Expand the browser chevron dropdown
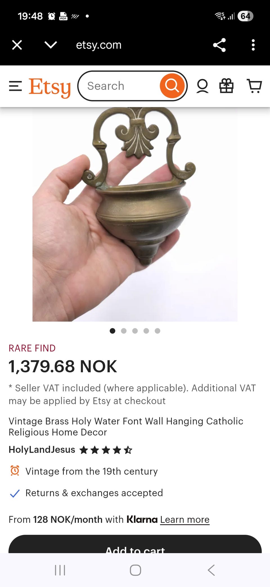Viewport: 270px width, 587px height. (x=51, y=45)
